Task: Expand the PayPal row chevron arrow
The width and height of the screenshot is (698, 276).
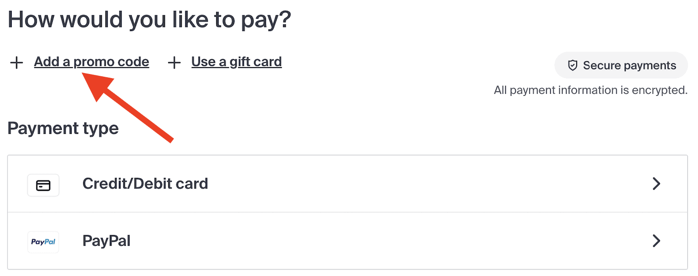Action: 656,241
